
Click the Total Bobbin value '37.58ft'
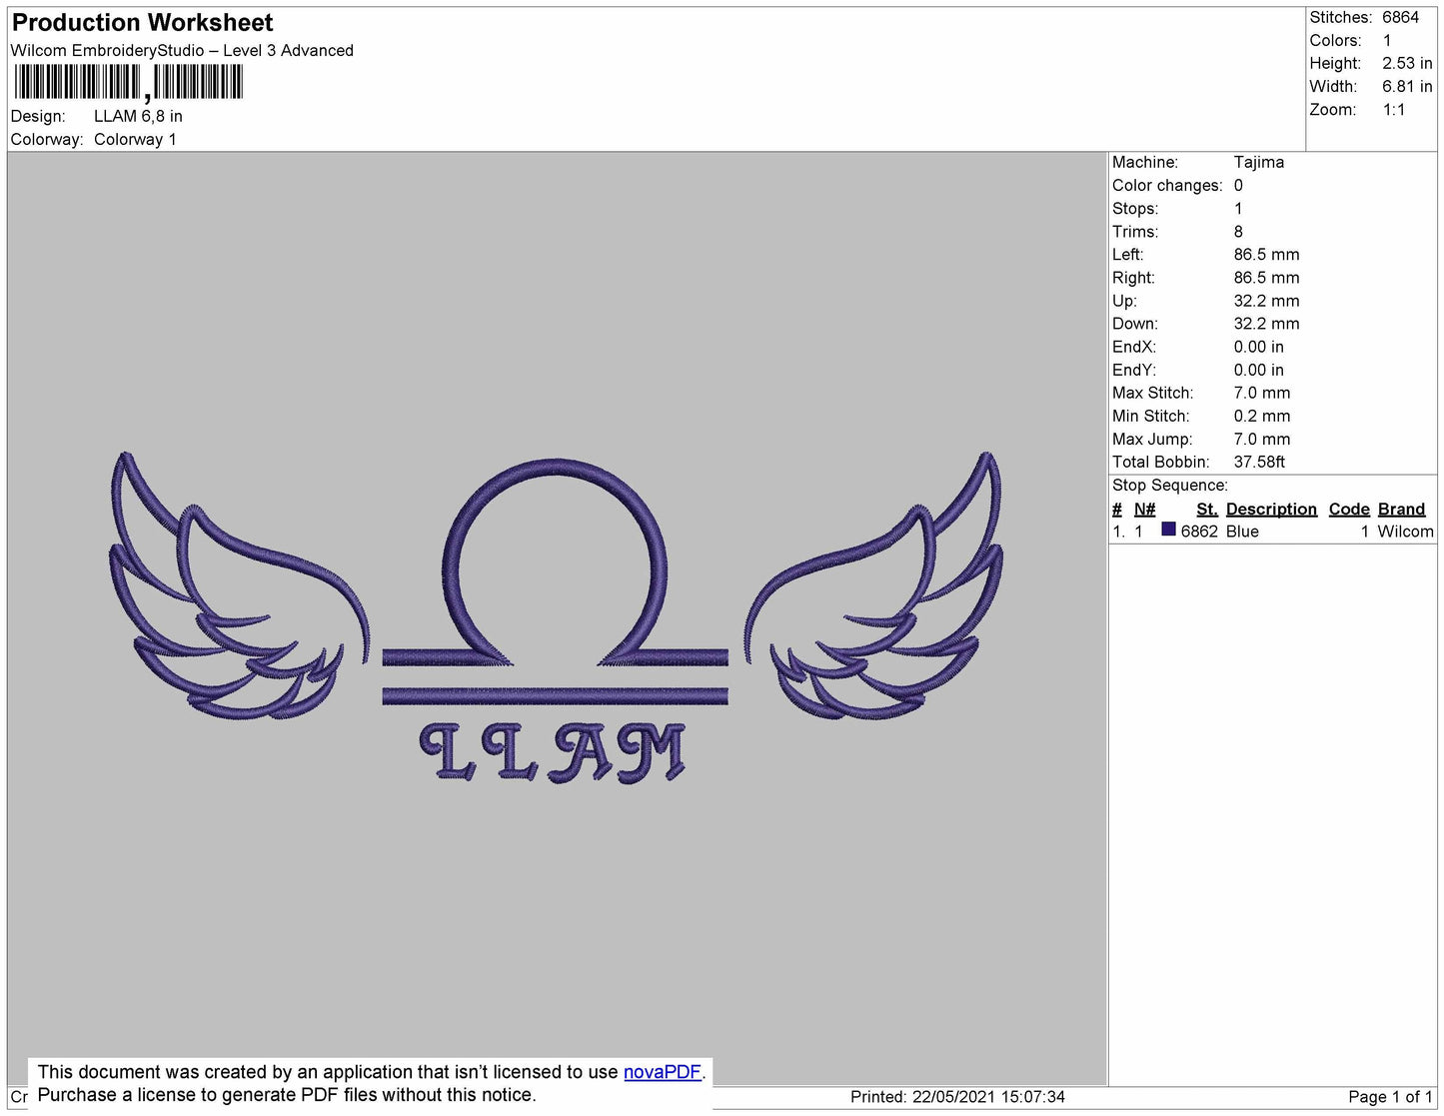(x=1259, y=462)
